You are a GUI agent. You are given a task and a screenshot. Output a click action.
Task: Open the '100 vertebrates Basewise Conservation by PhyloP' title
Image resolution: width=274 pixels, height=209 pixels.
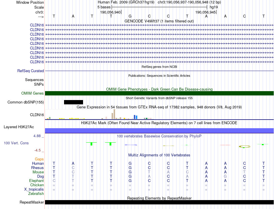[159, 136]
